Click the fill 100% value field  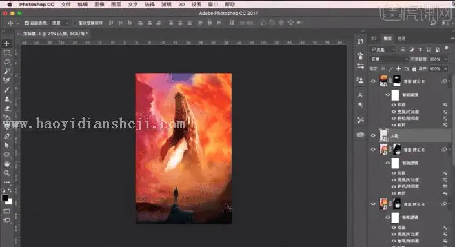pos(435,69)
